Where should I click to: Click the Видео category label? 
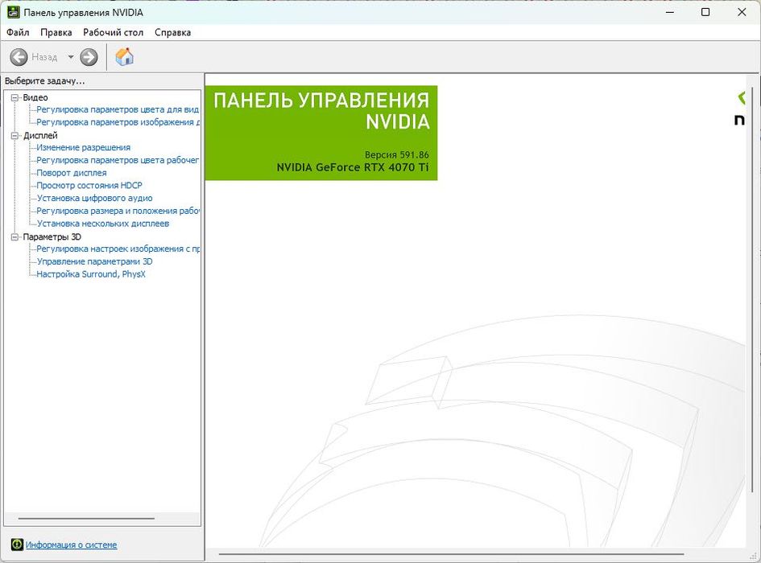click(x=35, y=97)
